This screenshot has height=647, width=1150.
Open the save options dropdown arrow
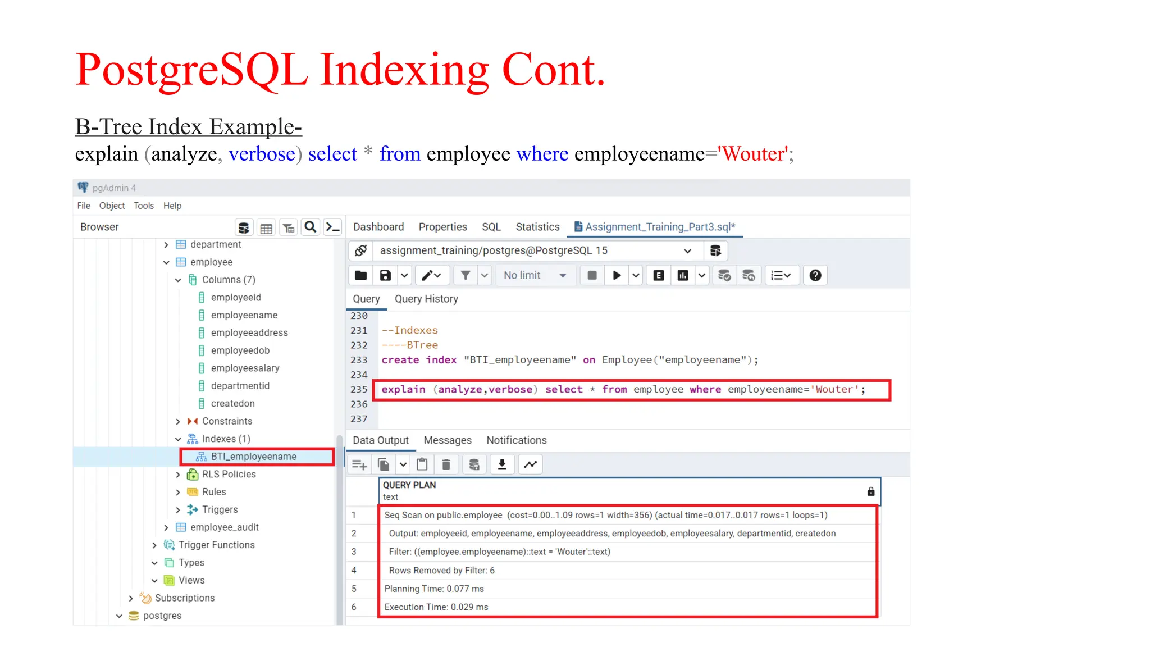point(404,275)
